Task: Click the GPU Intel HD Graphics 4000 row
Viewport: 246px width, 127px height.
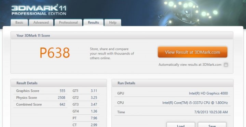Action: tap(173, 93)
